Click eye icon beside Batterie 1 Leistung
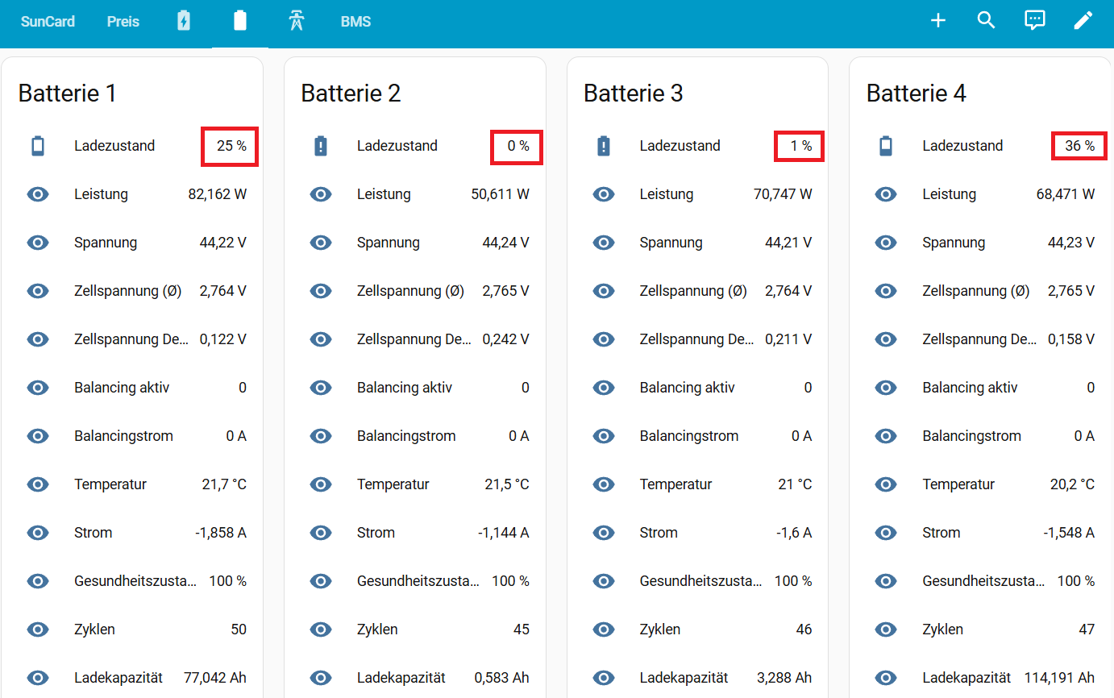1114x698 pixels. point(38,194)
